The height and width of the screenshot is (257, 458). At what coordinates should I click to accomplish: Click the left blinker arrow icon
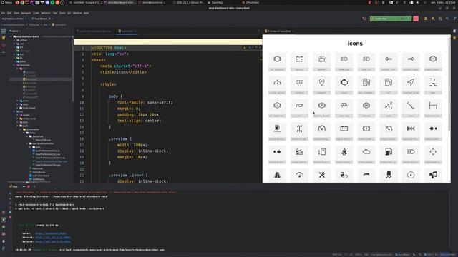(x=389, y=59)
